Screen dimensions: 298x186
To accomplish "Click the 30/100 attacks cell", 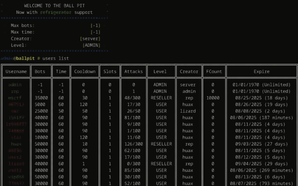I will coord(132,177).
